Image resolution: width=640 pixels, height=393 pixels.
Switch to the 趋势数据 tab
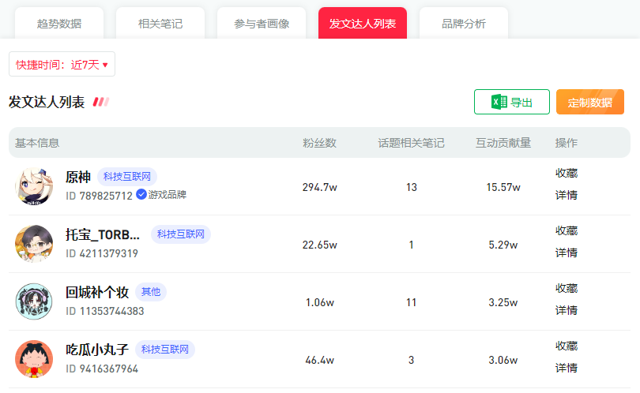[x=59, y=24]
